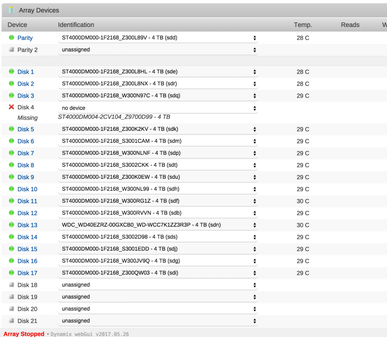Open the Disk 9 identification dropdown
The height and width of the screenshot is (337, 387).
click(x=158, y=177)
